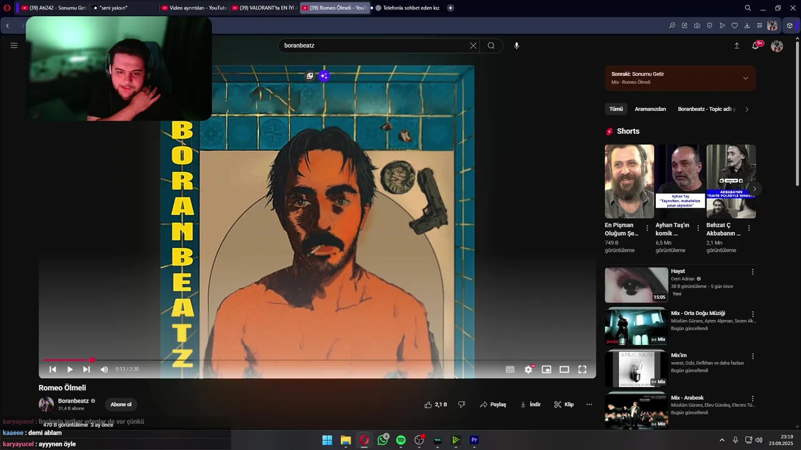The height and width of the screenshot is (450, 801).
Task: Show more filter chips with arrow
Action: [x=747, y=109]
